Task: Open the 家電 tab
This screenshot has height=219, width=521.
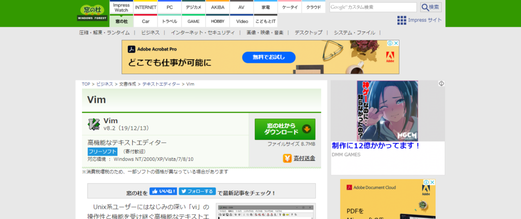Action: 266,7
